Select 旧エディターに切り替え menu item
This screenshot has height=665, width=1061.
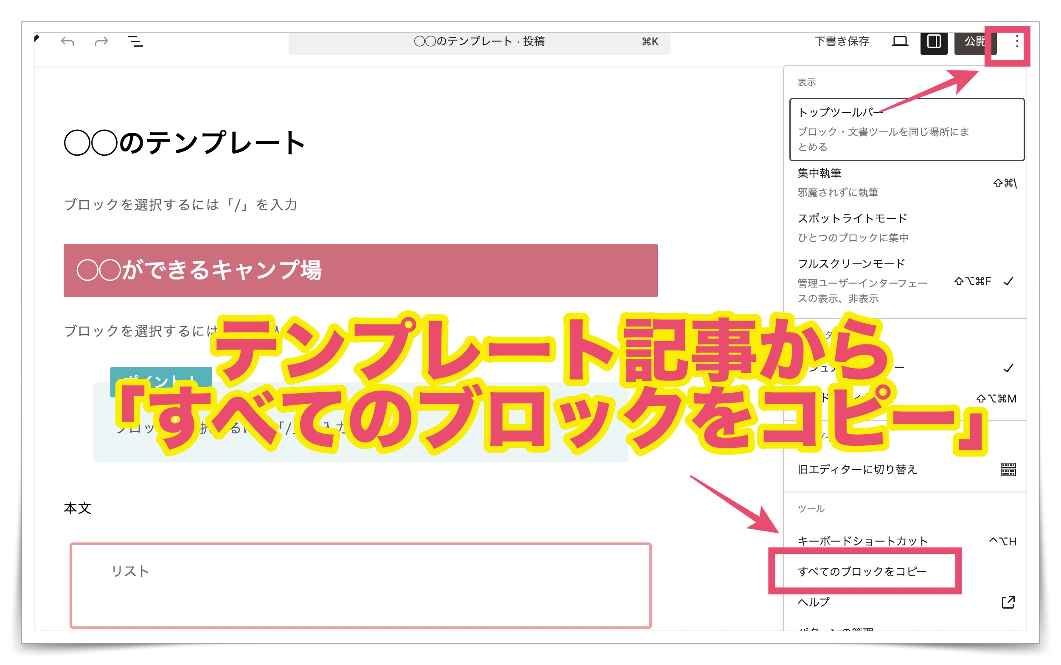point(907,469)
